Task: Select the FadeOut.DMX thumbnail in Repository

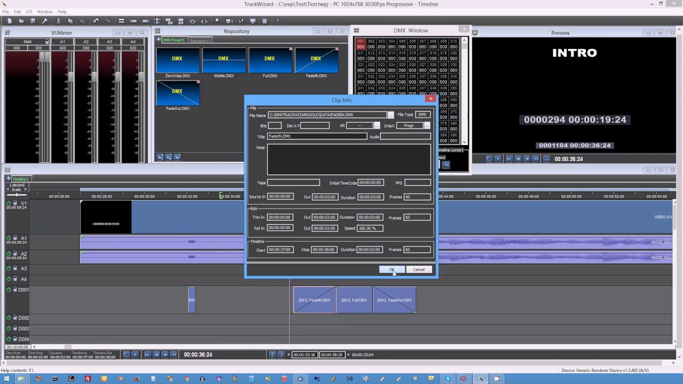Action: click(x=178, y=93)
